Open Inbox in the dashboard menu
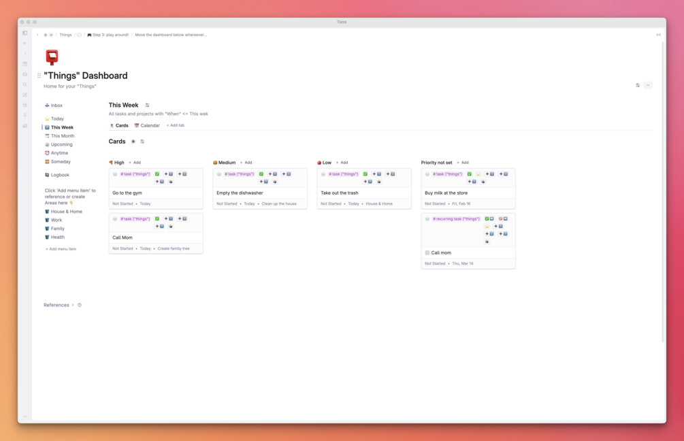Screen dimensions: 684x441 coord(54,105)
